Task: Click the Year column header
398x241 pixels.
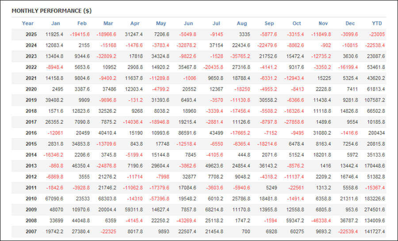Action: [x=27, y=23]
